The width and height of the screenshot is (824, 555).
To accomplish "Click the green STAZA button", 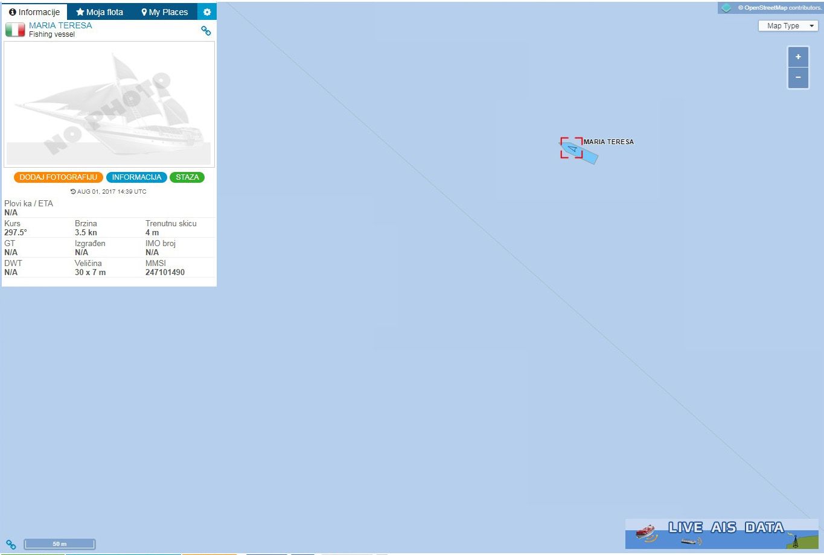I will pyautogui.click(x=187, y=177).
